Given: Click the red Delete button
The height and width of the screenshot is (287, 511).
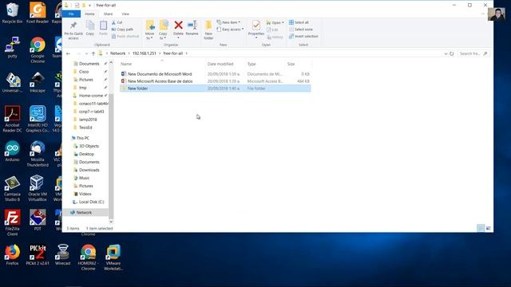Looking at the screenshot, I should (178, 29).
